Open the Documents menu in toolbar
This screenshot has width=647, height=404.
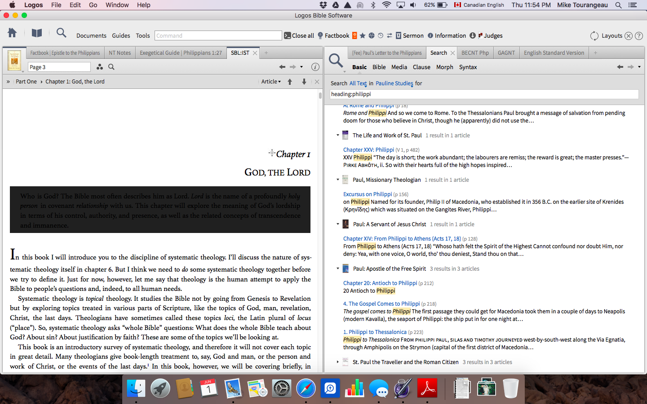coord(91,35)
